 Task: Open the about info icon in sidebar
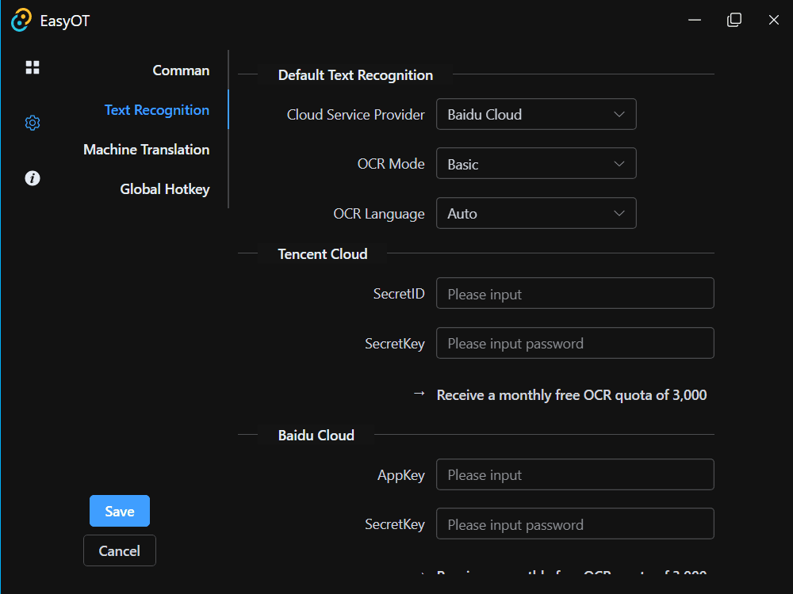click(x=33, y=178)
